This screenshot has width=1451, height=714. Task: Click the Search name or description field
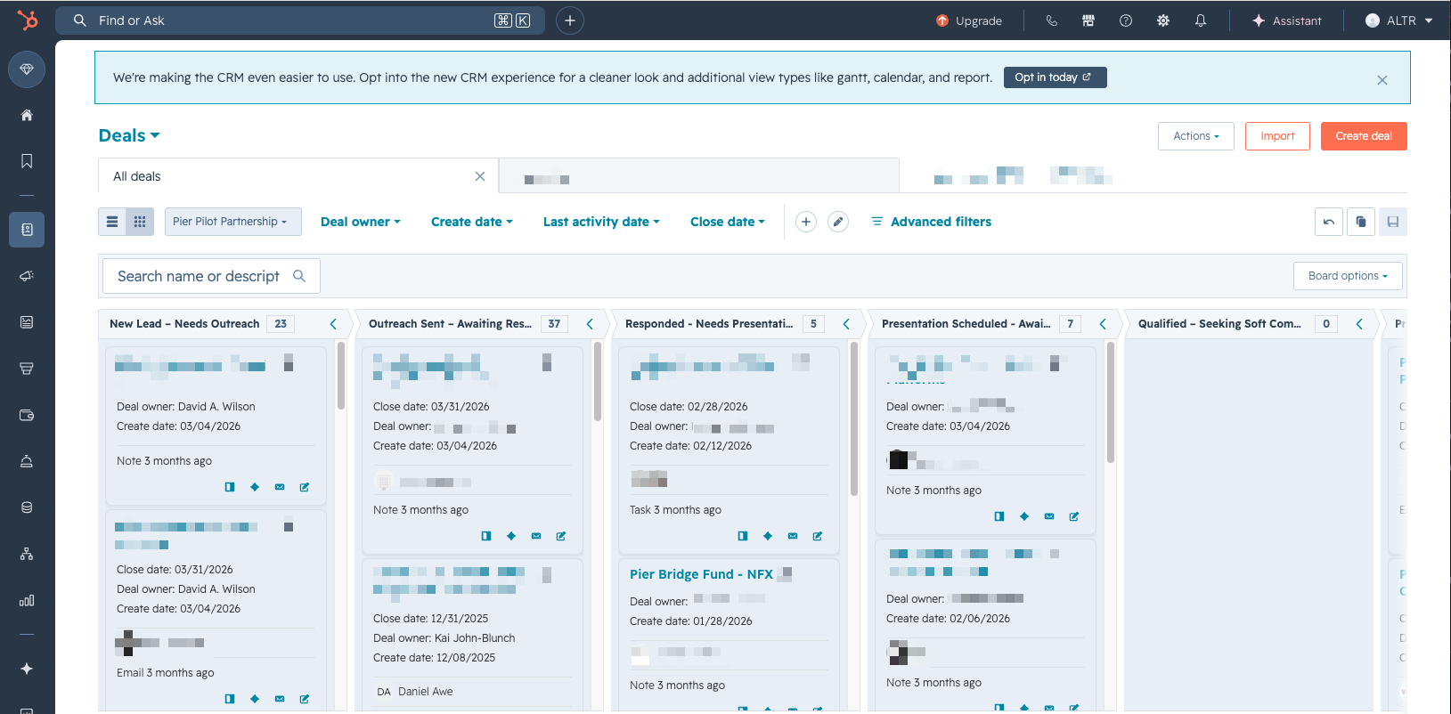(x=211, y=276)
